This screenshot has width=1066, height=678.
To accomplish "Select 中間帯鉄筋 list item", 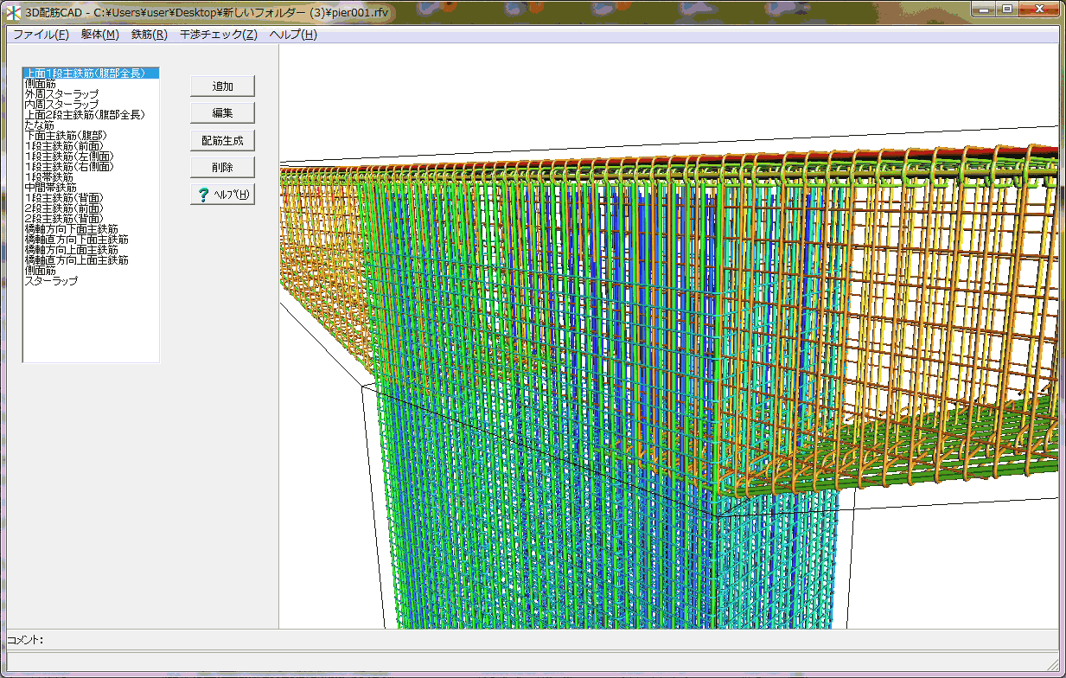I will tap(51, 188).
